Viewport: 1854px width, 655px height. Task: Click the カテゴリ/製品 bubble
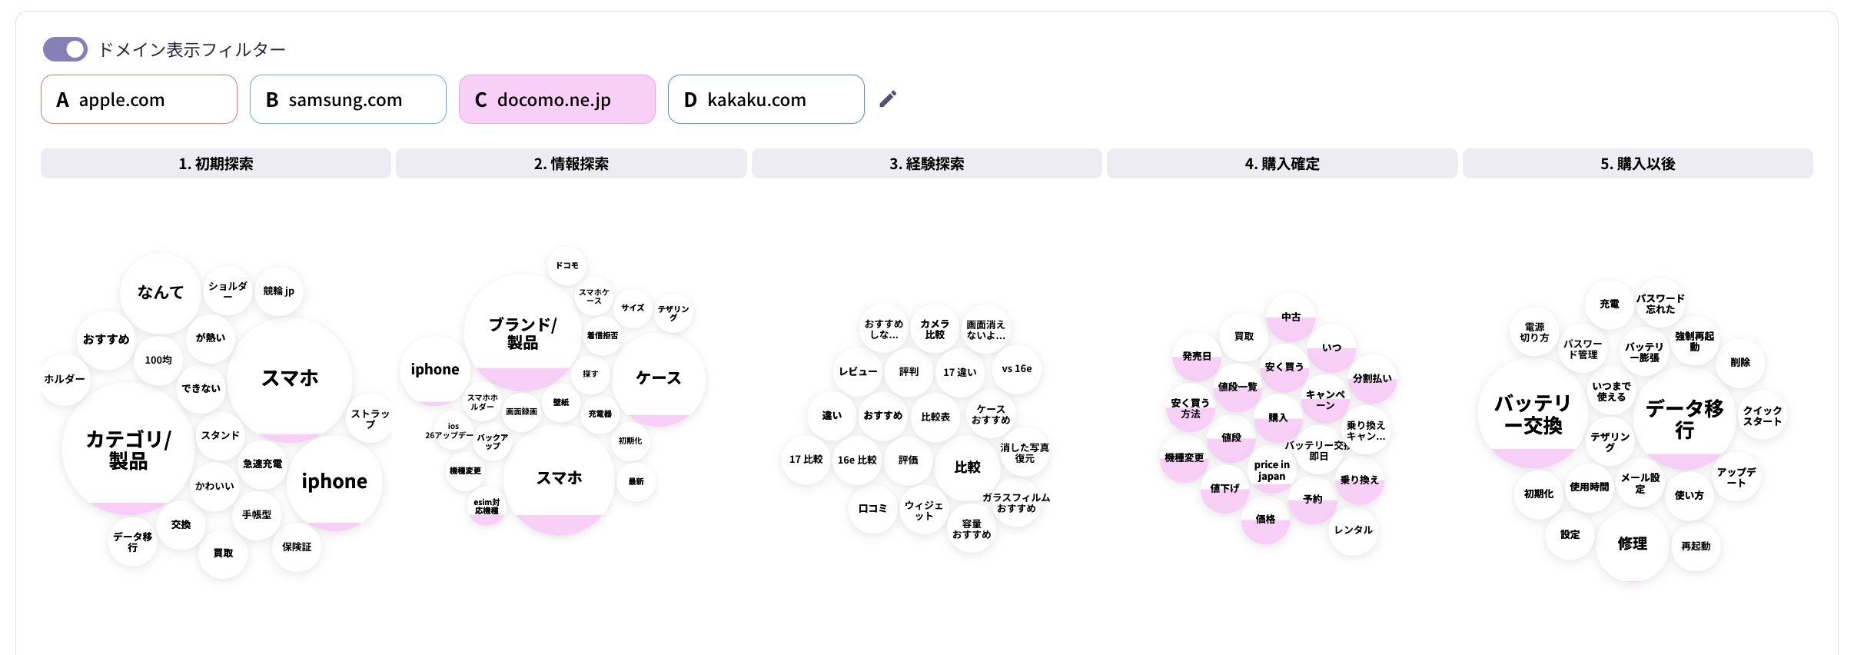tap(128, 450)
